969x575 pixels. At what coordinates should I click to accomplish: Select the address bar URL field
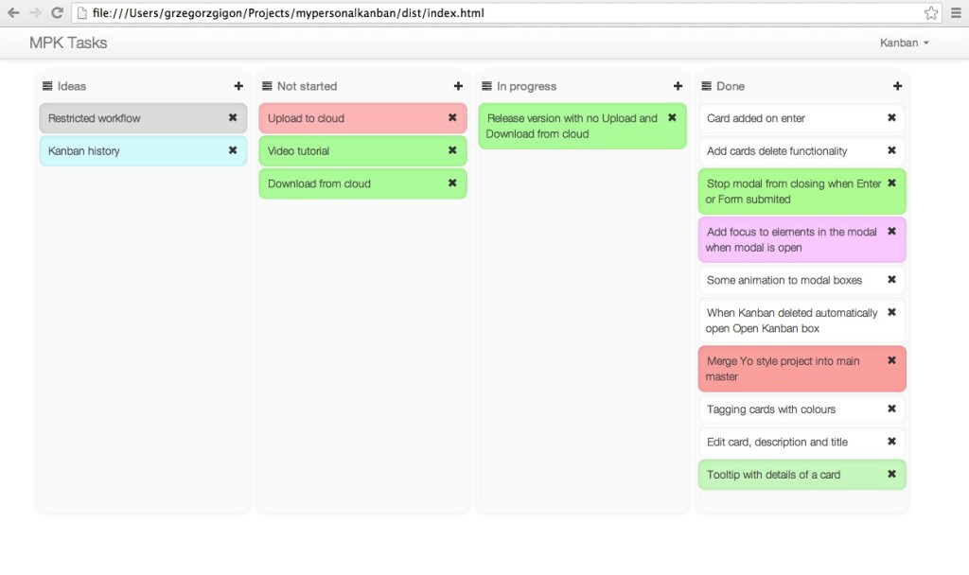click(x=379, y=13)
